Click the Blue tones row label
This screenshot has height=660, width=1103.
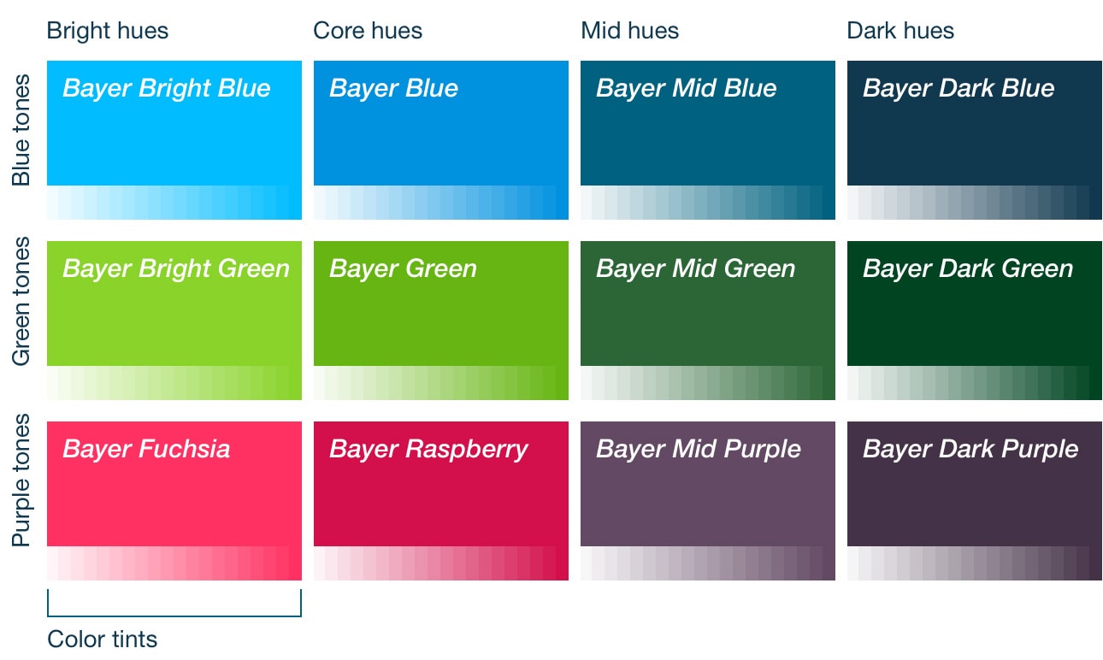(21, 130)
